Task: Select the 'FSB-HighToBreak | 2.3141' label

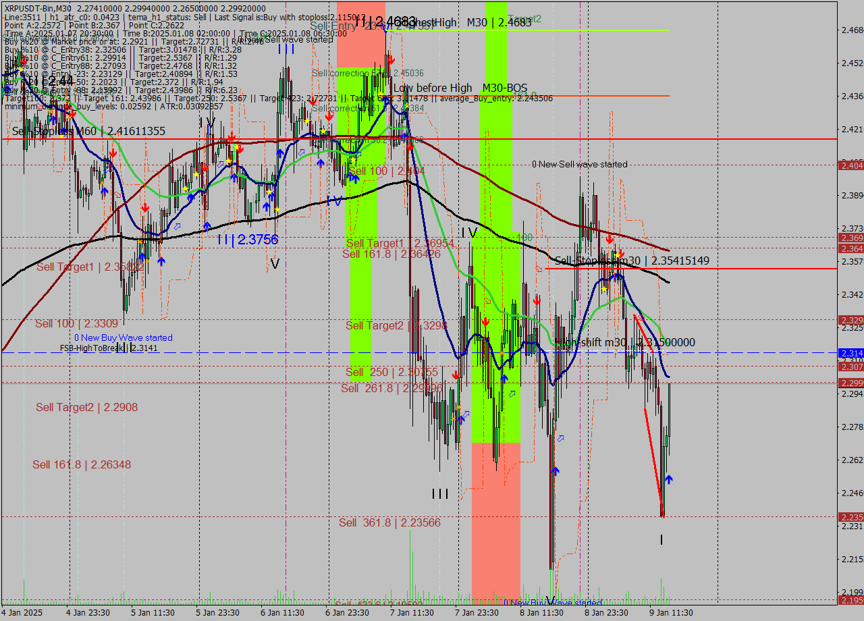Action: click(x=109, y=348)
